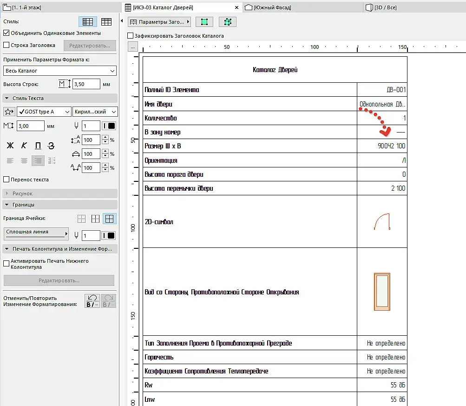This screenshot has height=406, width=466.
Task: Click the text pen icon
Action: tap(76, 126)
